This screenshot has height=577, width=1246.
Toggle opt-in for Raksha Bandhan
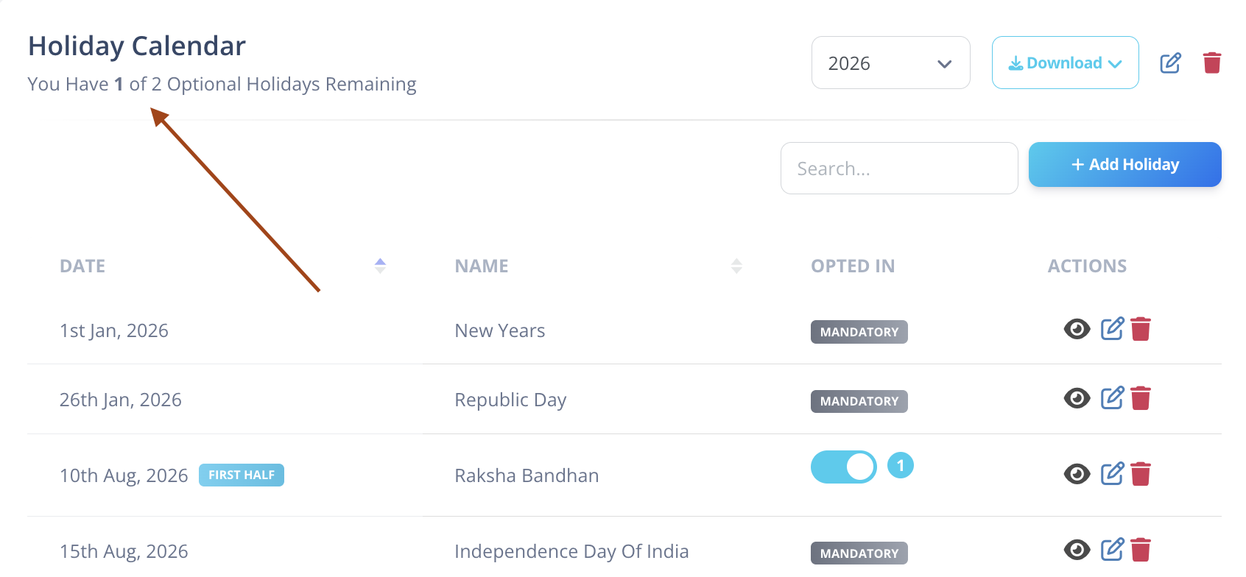tap(844, 467)
